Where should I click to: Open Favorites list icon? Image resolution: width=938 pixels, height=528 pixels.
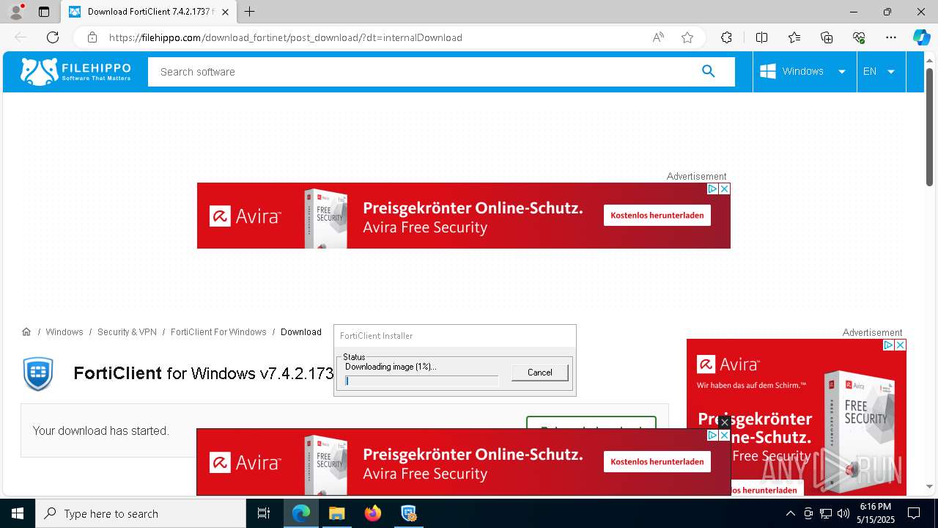(x=794, y=37)
